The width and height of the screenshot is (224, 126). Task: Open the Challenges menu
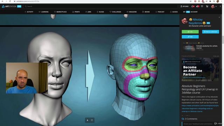[115, 12]
